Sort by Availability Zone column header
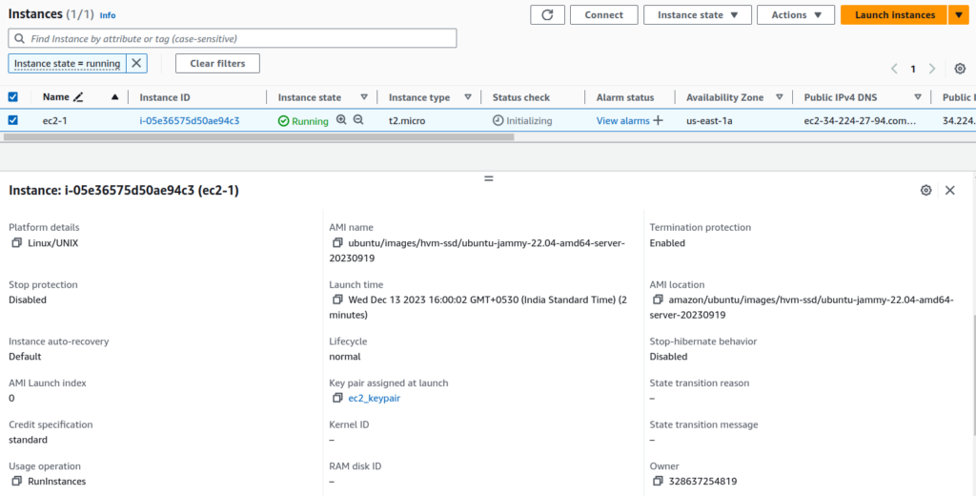Viewport: 976px width, 496px height. pyautogui.click(x=725, y=97)
